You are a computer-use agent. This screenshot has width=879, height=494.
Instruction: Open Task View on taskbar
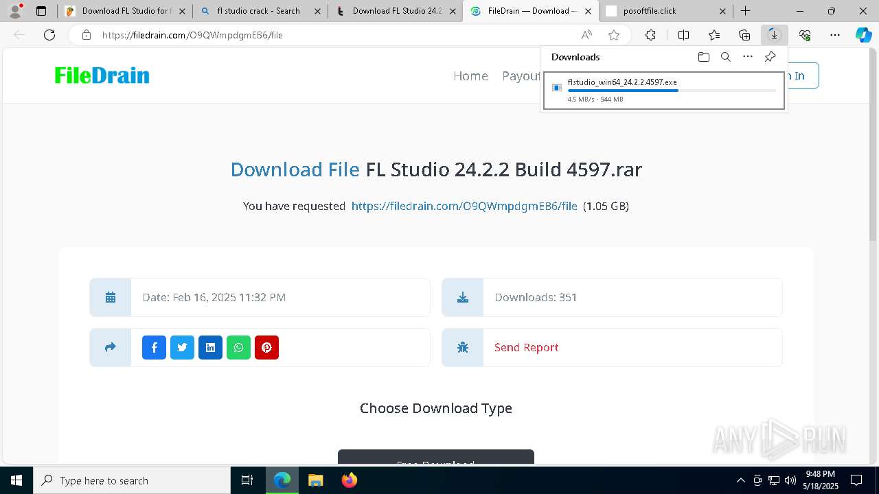248,480
